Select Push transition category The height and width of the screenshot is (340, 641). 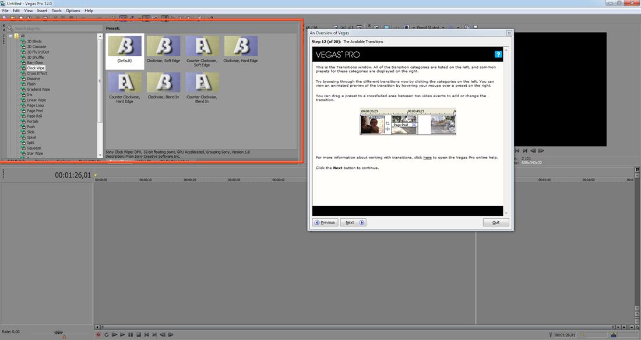(x=31, y=127)
